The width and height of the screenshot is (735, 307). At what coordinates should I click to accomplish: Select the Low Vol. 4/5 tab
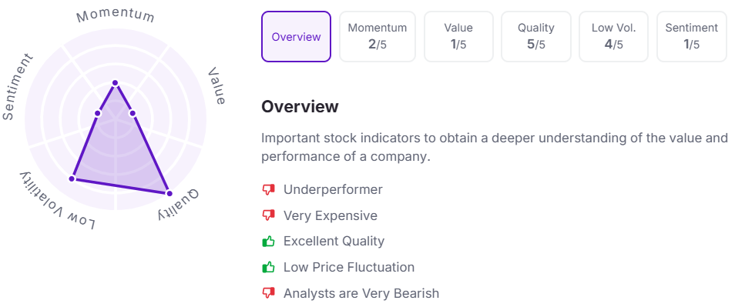pyautogui.click(x=613, y=36)
